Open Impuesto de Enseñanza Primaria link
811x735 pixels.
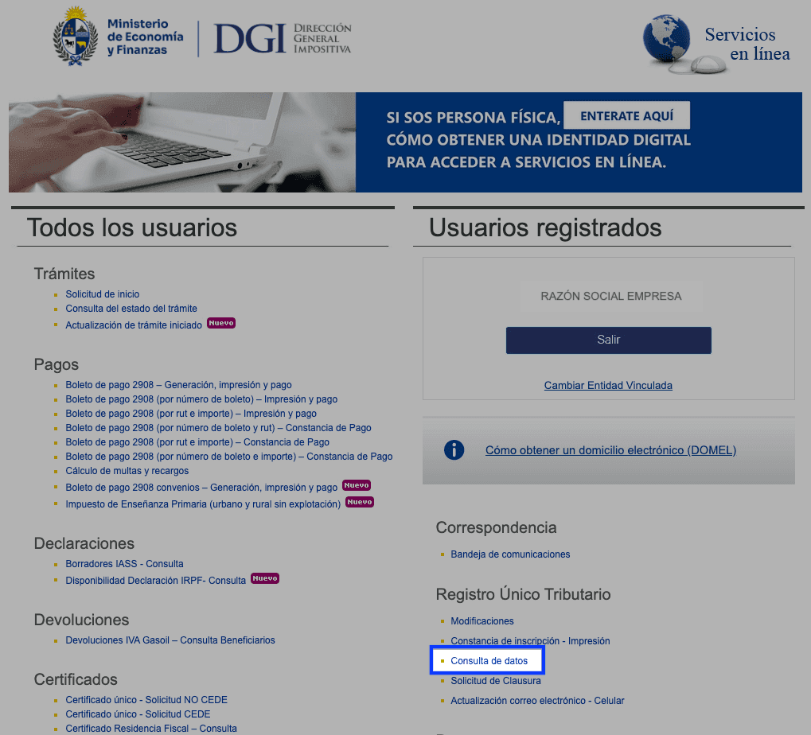pos(203,504)
